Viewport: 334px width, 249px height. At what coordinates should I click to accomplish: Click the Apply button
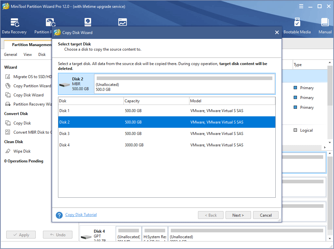point(21,235)
